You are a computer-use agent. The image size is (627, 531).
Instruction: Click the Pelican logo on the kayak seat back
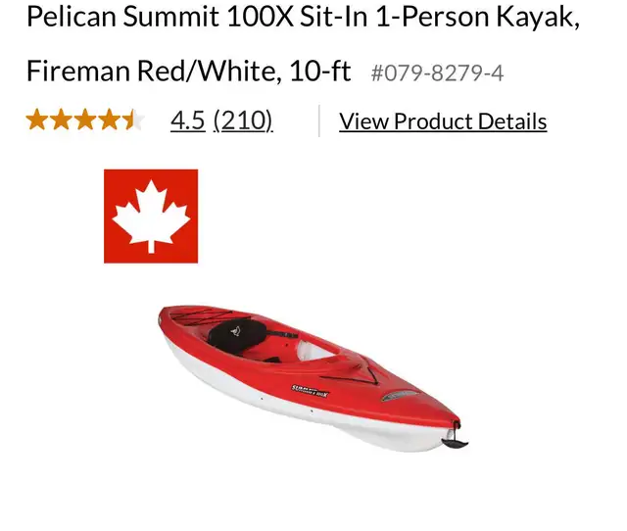point(235,331)
